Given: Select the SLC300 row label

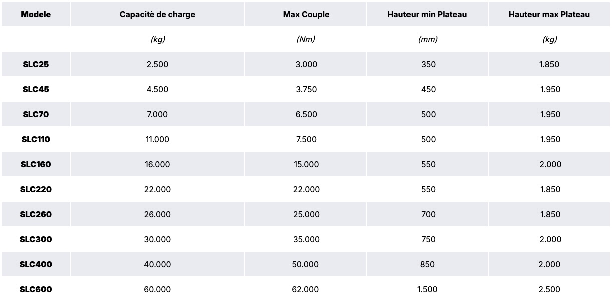Looking at the screenshot, I should [36, 239].
